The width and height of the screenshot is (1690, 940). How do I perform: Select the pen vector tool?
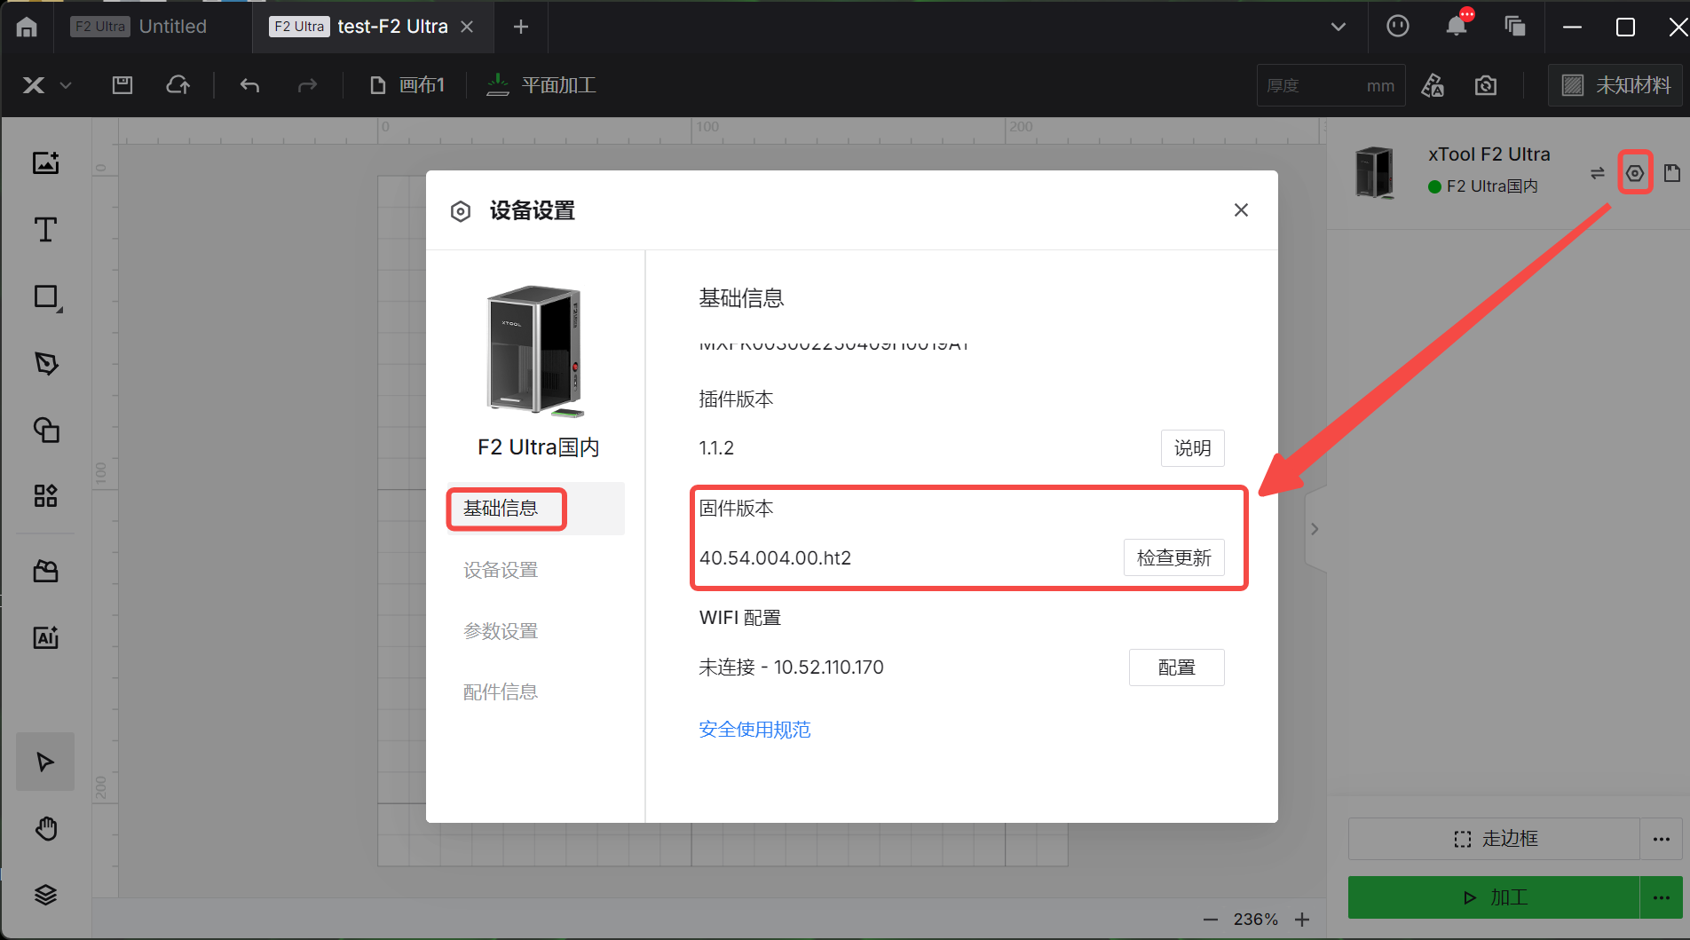click(x=46, y=364)
